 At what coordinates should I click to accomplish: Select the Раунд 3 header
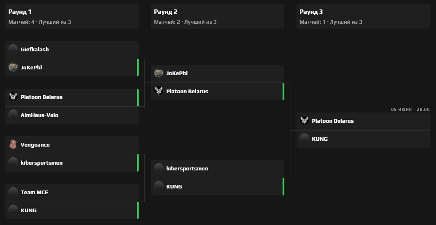[311, 12]
